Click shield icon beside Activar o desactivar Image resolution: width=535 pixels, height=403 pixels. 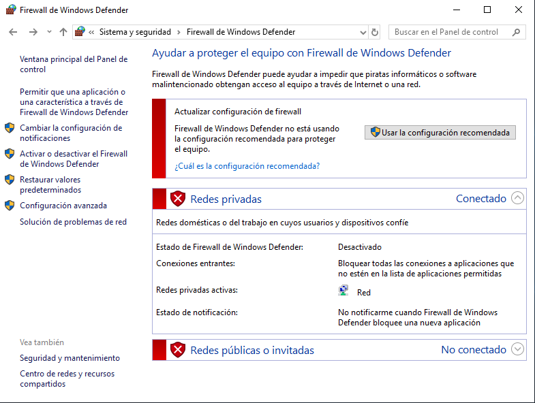[x=10, y=154]
